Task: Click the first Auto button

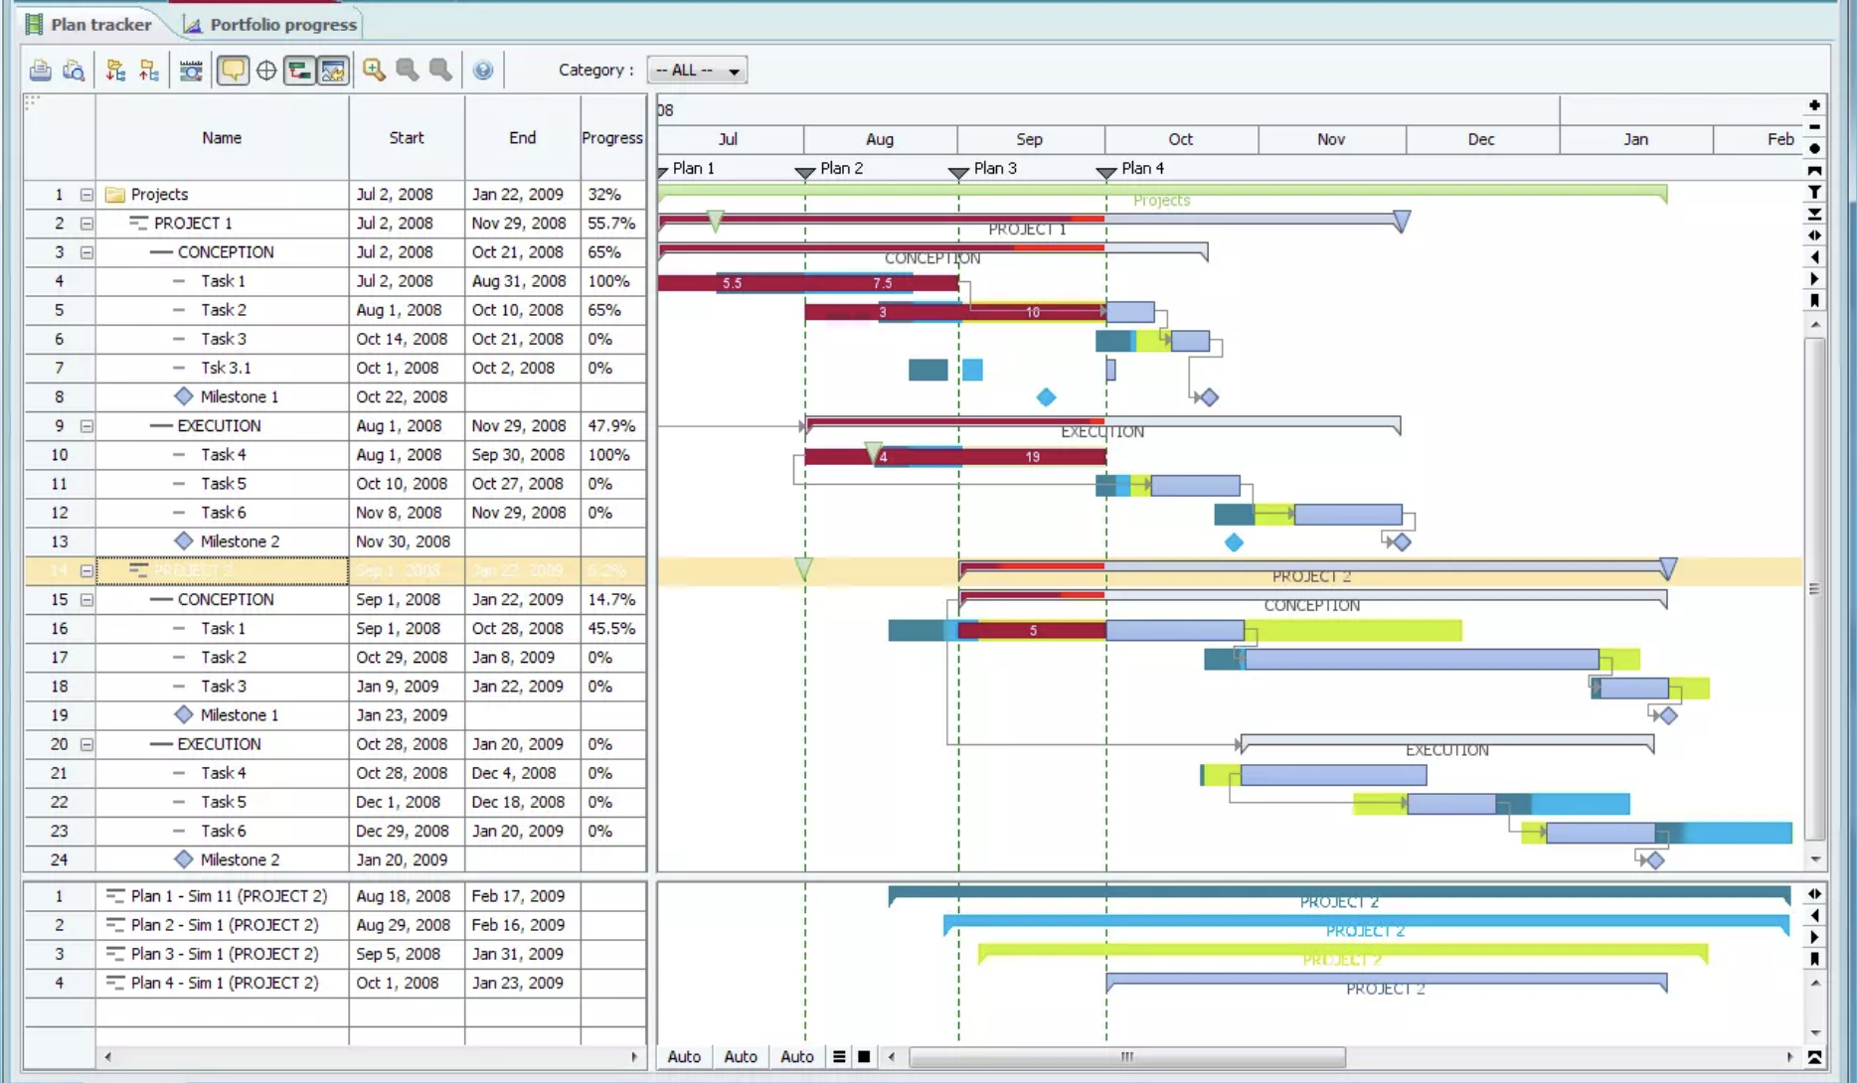Action: pyautogui.click(x=684, y=1057)
